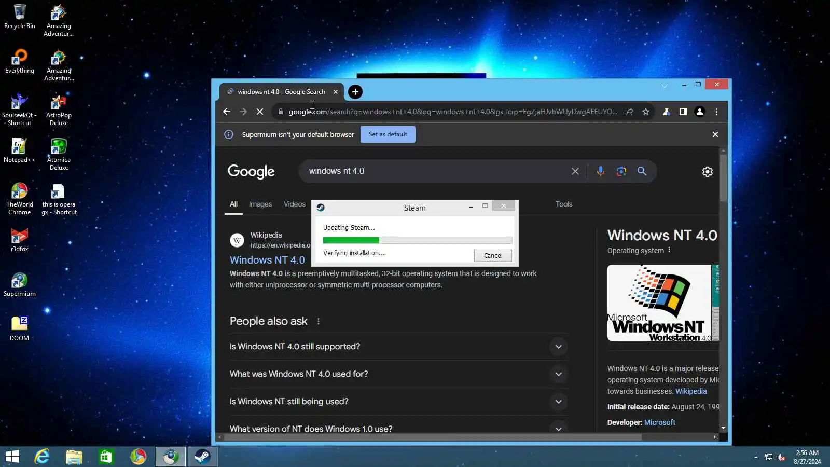
Task: Switch to the Images results tab
Action: [260, 204]
